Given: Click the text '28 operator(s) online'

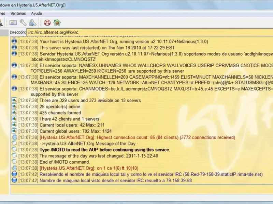Looking at the screenshot, I should coord(60,107).
